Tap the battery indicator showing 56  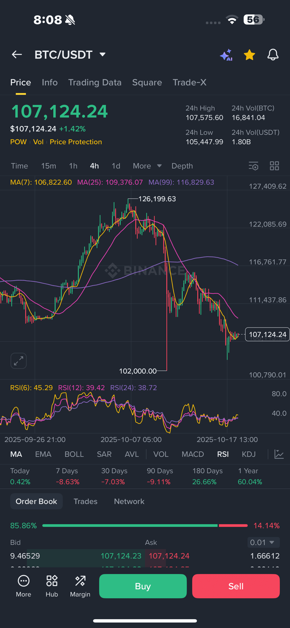[254, 20]
